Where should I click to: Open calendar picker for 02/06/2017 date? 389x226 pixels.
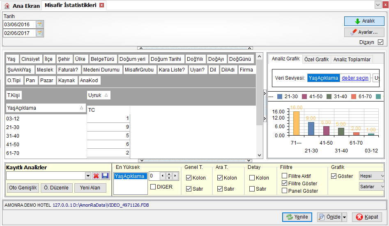[39, 33]
